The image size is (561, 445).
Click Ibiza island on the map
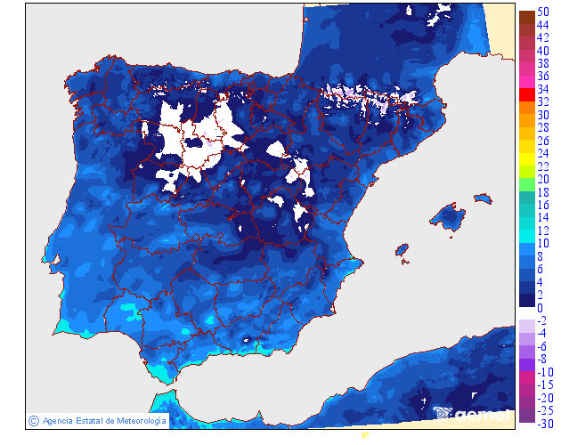tap(402, 250)
